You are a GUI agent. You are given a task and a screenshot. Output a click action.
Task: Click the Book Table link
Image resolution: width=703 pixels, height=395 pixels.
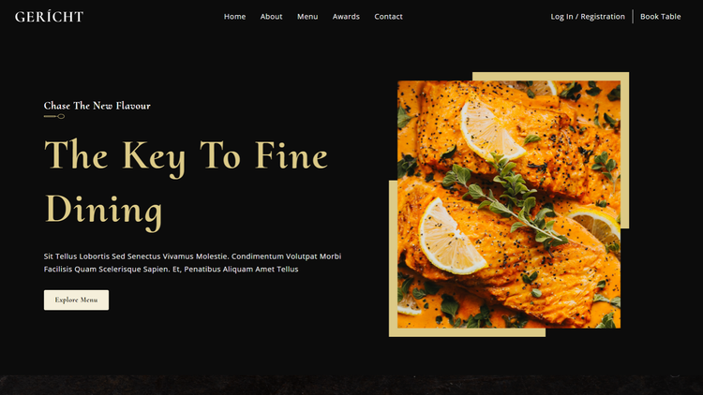click(660, 17)
